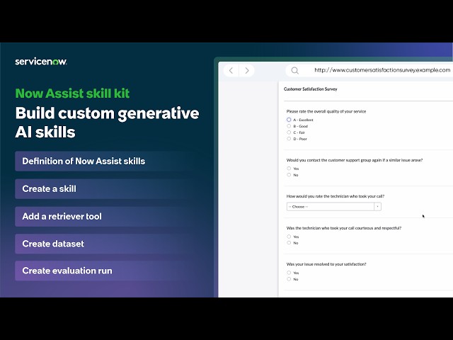Click 'Please rate the overall quality' question text

pos(326,111)
